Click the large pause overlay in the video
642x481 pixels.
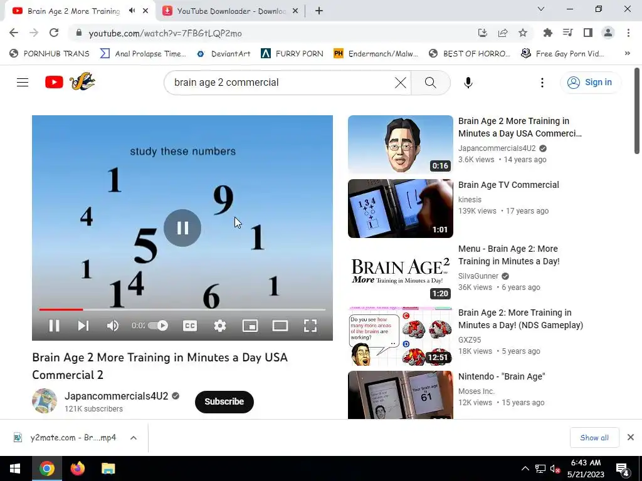(182, 228)
